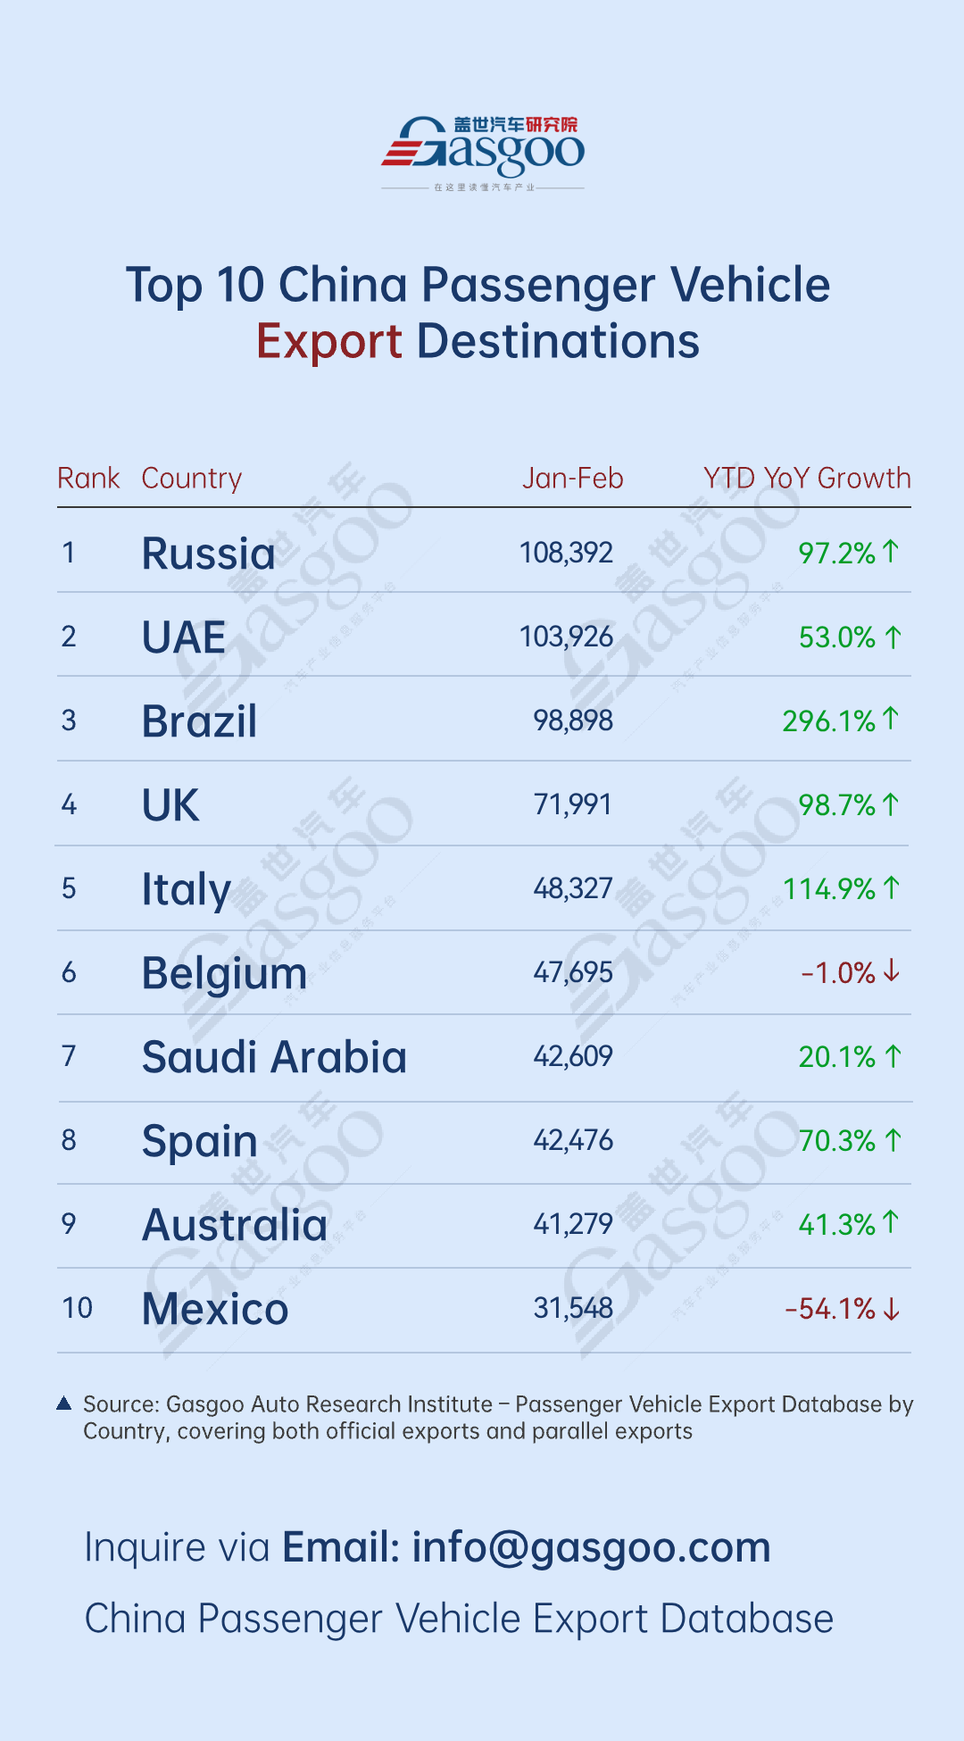
Task: Click the YTD YoY Growth header
Action: (x=807, y=479)
